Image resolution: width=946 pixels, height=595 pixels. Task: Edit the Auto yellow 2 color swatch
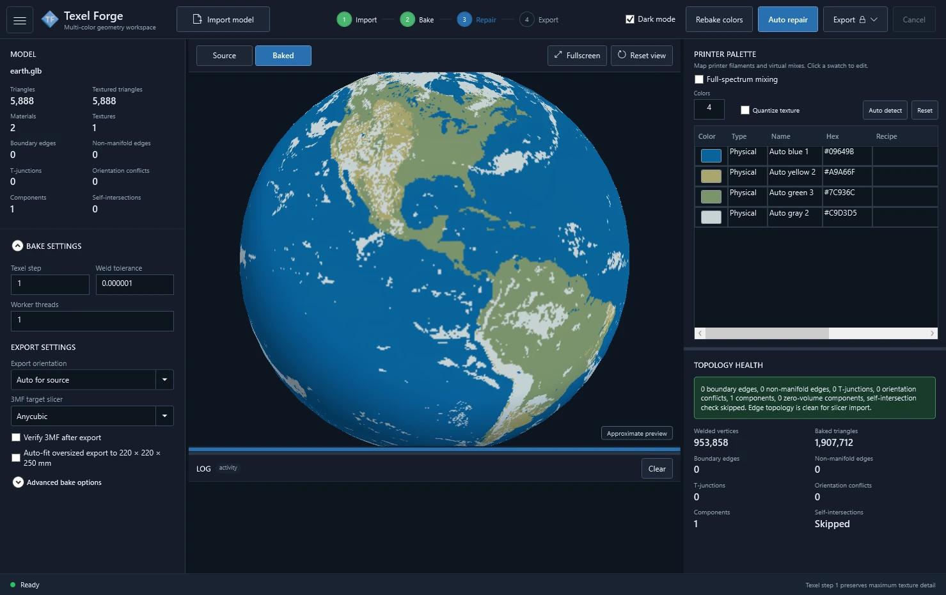(x=711, y=176)
